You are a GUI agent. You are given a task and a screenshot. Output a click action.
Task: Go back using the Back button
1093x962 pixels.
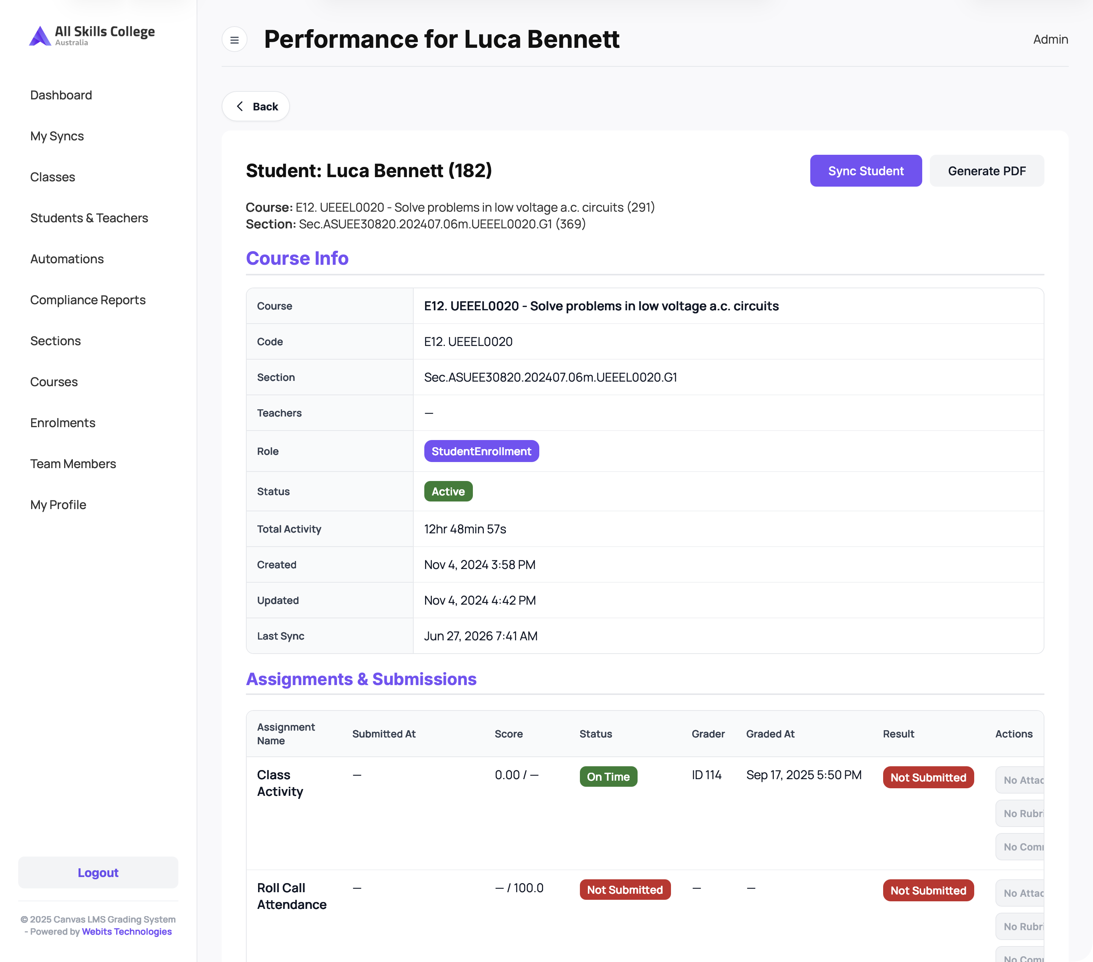(256, 106)
